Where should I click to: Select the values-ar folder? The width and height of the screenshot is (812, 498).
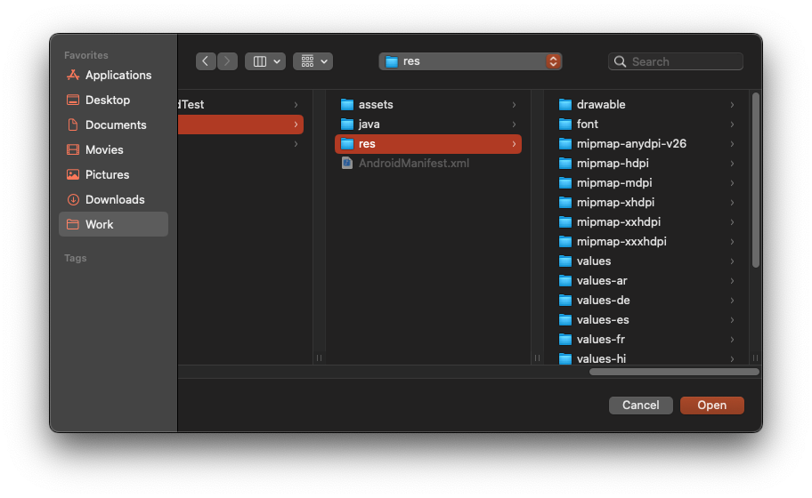[647, 281]
